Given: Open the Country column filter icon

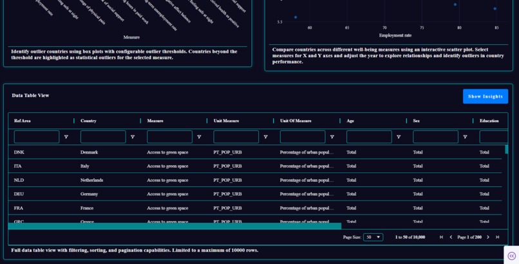Looking at the screenshot, I should (x=133, y=137).
